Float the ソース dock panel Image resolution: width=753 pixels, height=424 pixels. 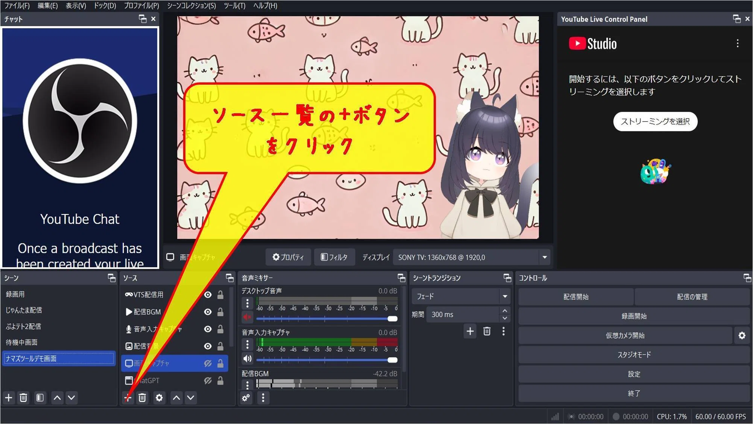tap(229, 278)
